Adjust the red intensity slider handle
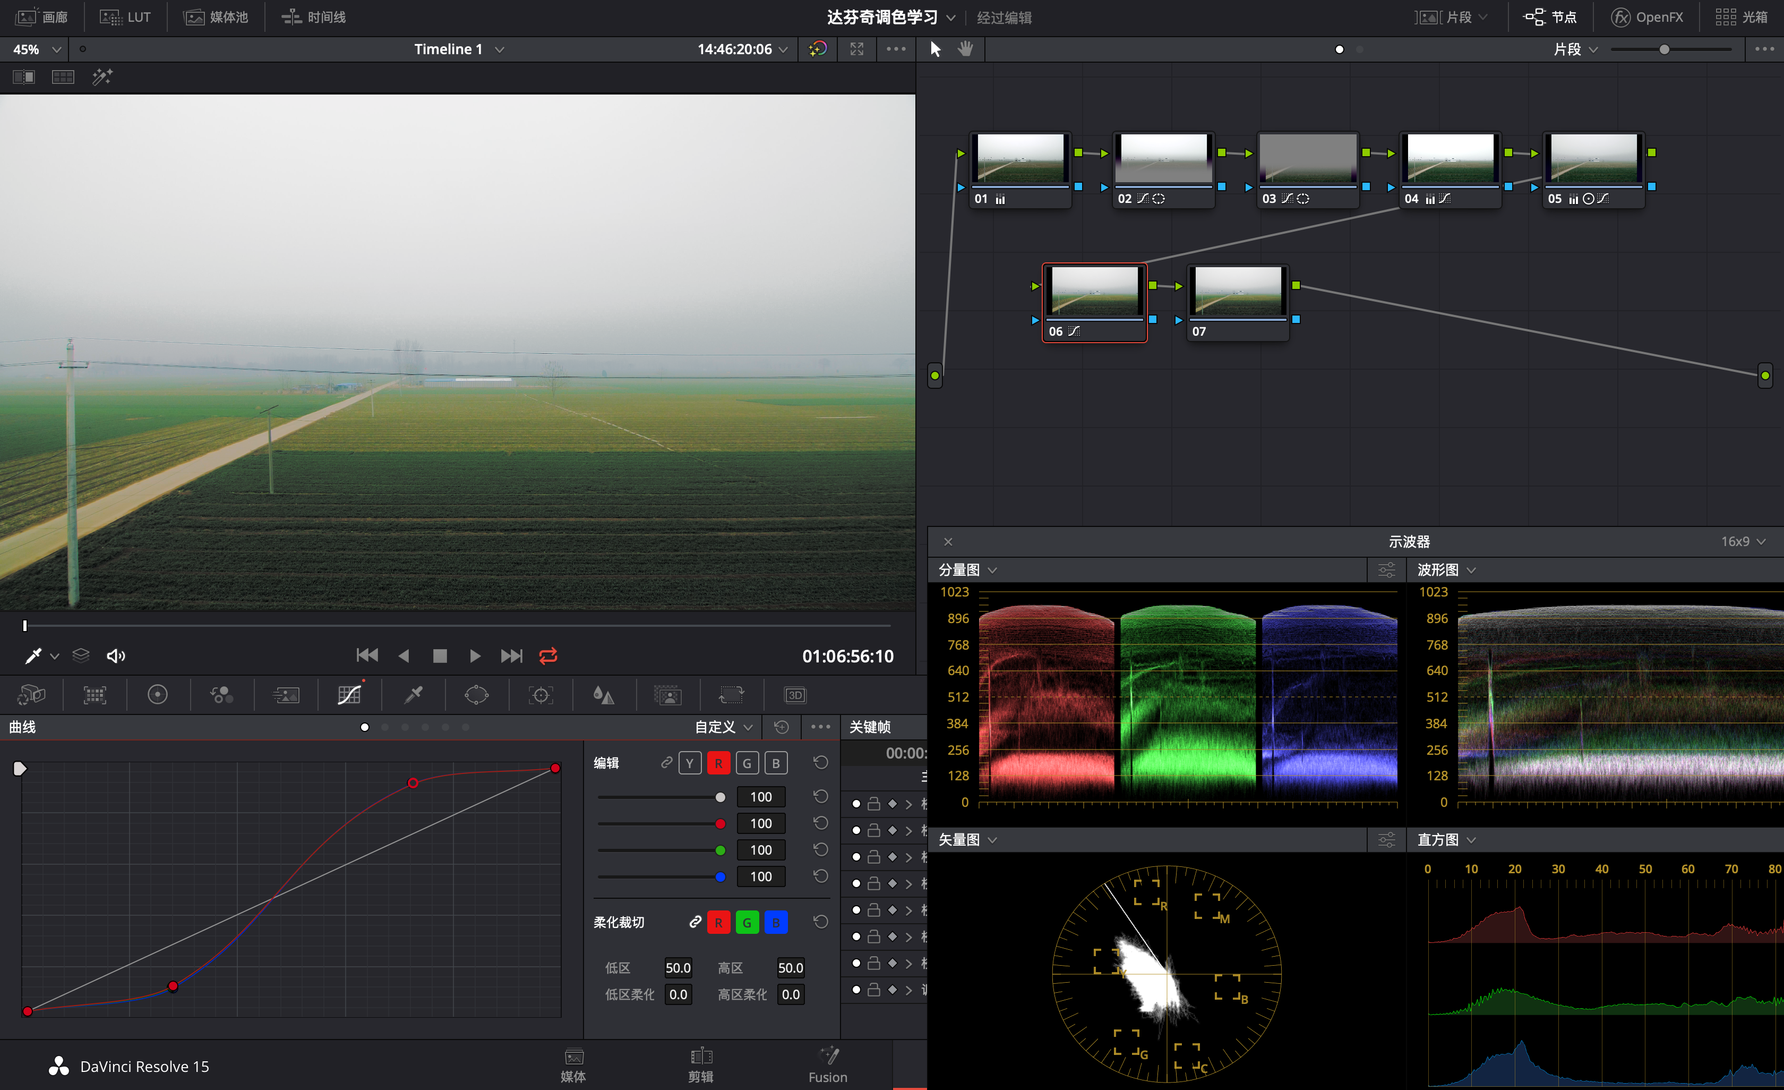Image resolution: width=1784 pixels, height=1090 pixels. click(721, 823)
